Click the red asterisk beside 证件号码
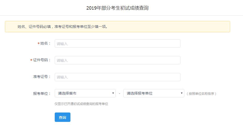The height and width of the screenshot is (125, 243). (31, 60)
